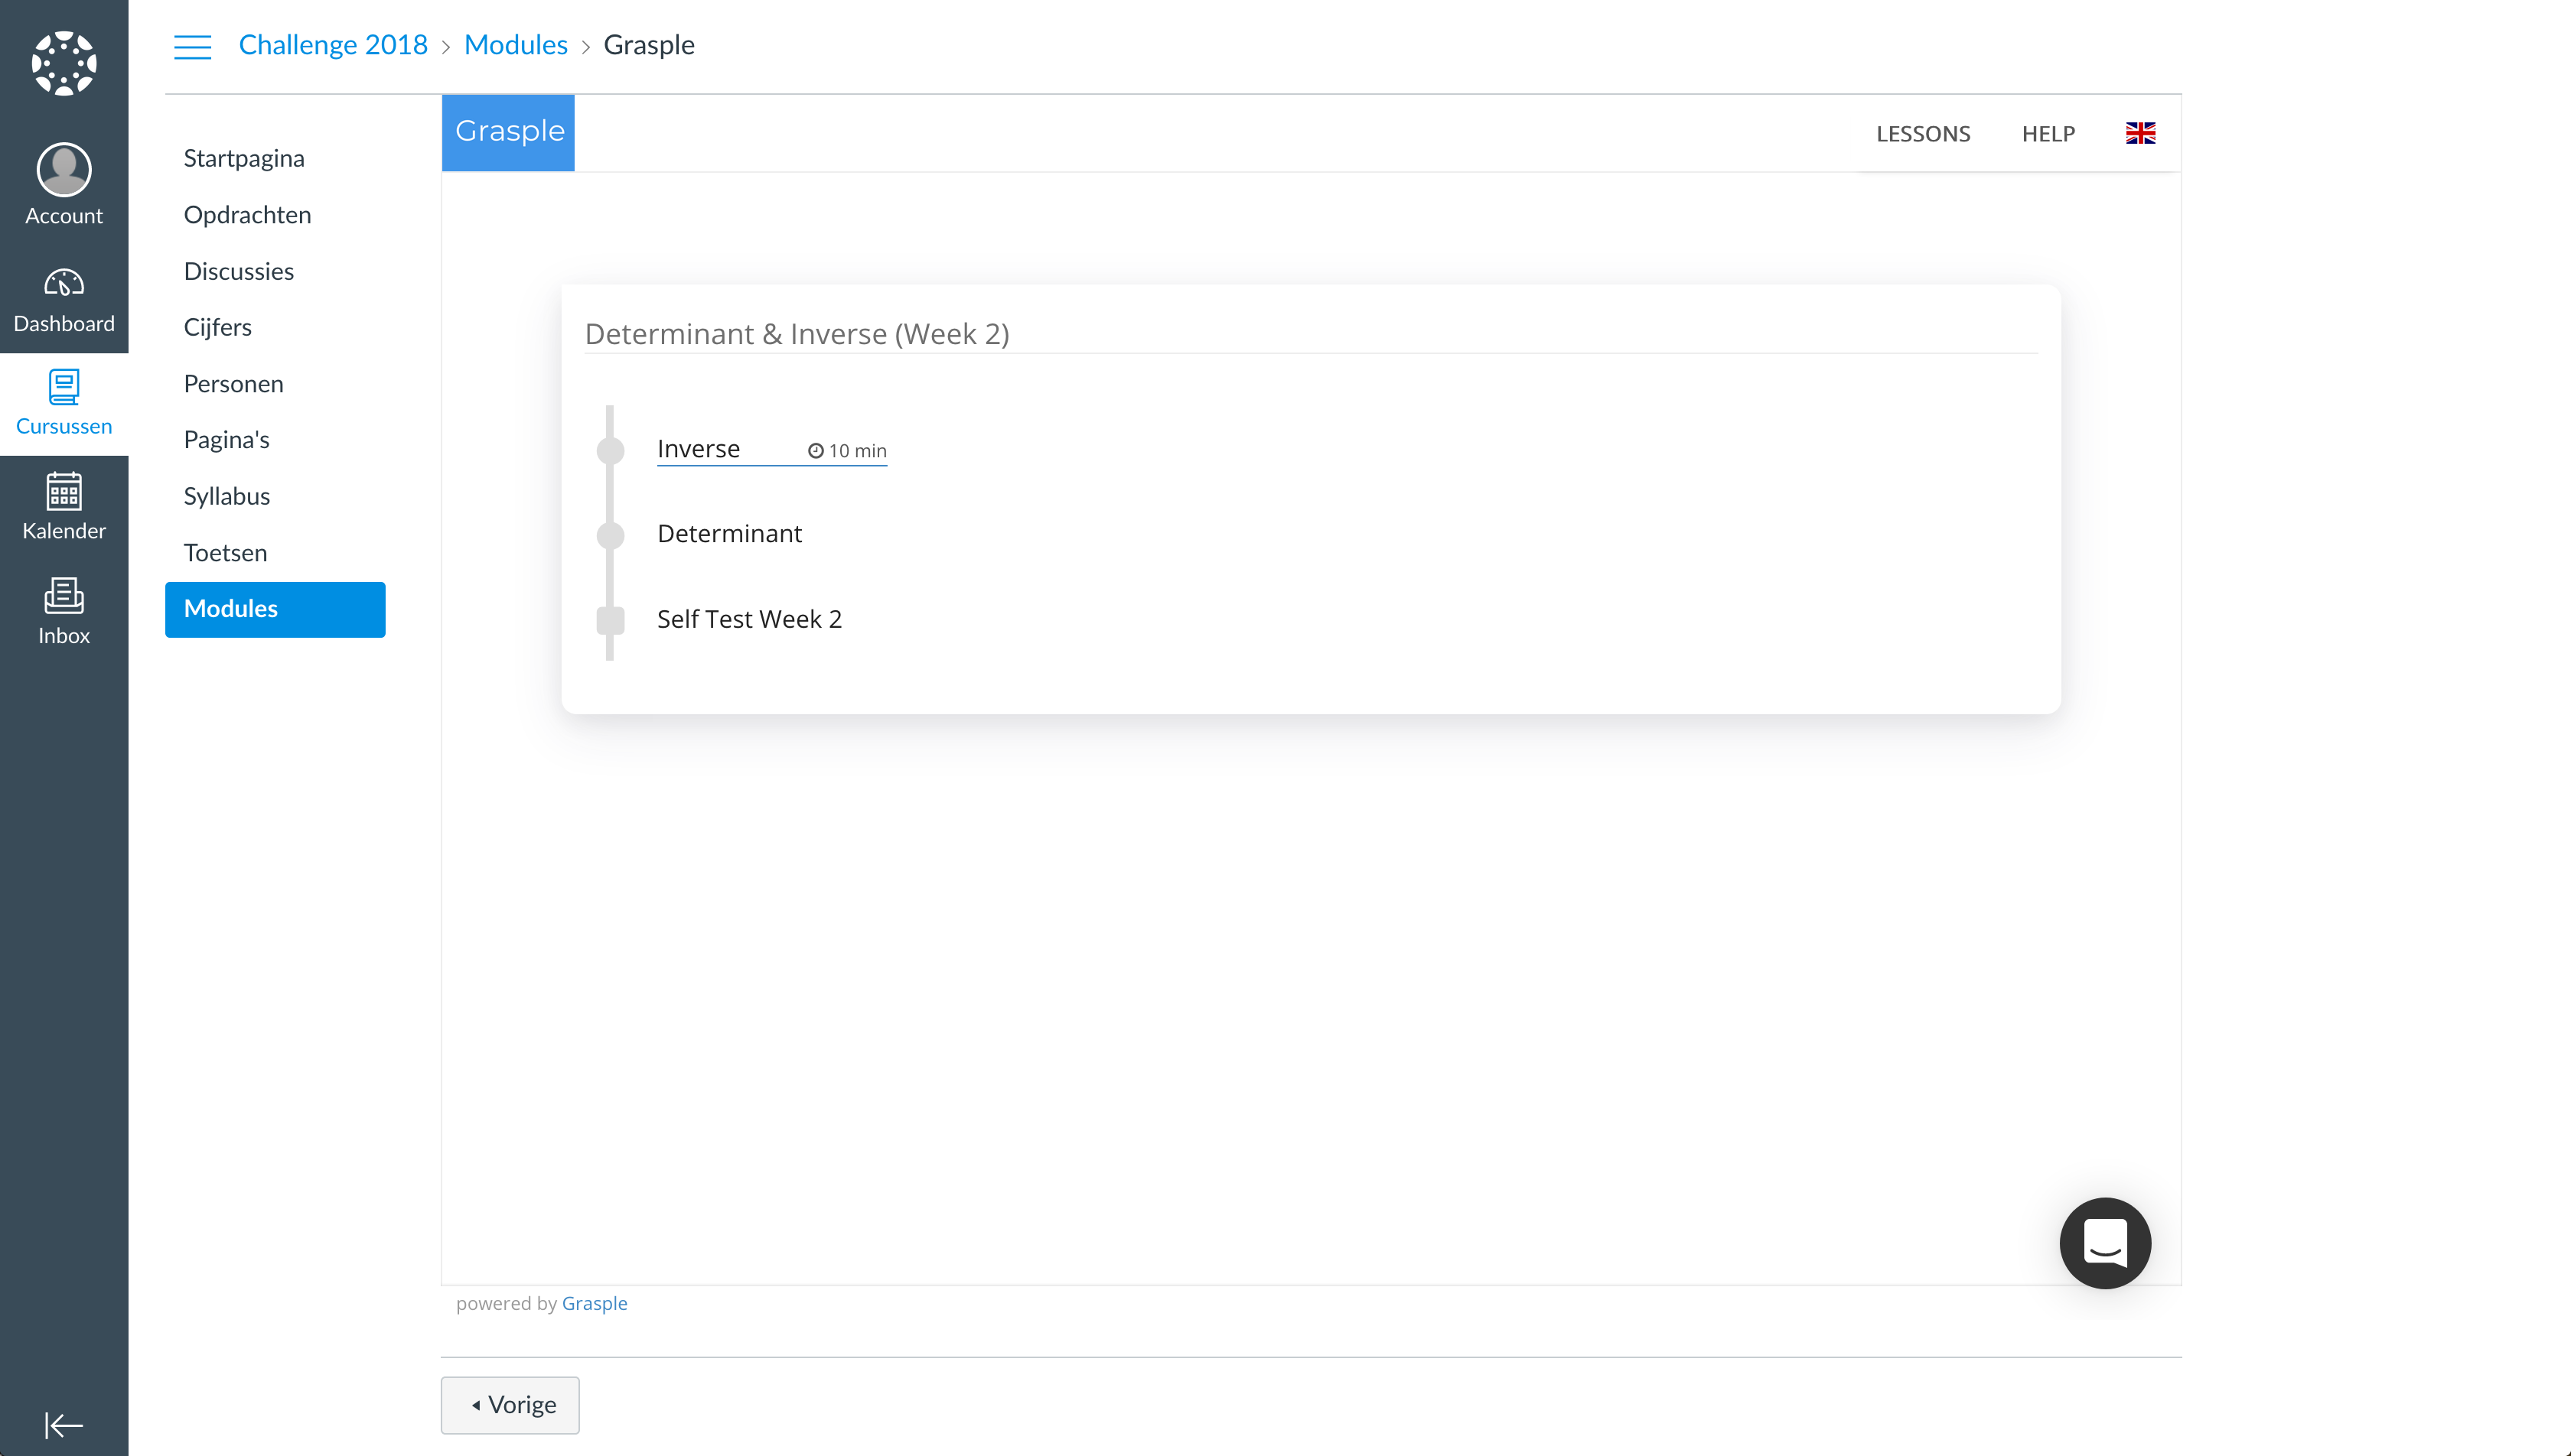This screenshot has height=1456, width=2571.
Task: Select Modules in course navigation
Action: [x=274, y=609]
